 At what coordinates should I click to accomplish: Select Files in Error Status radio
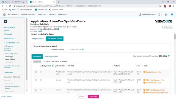click(x=44, y=62)
